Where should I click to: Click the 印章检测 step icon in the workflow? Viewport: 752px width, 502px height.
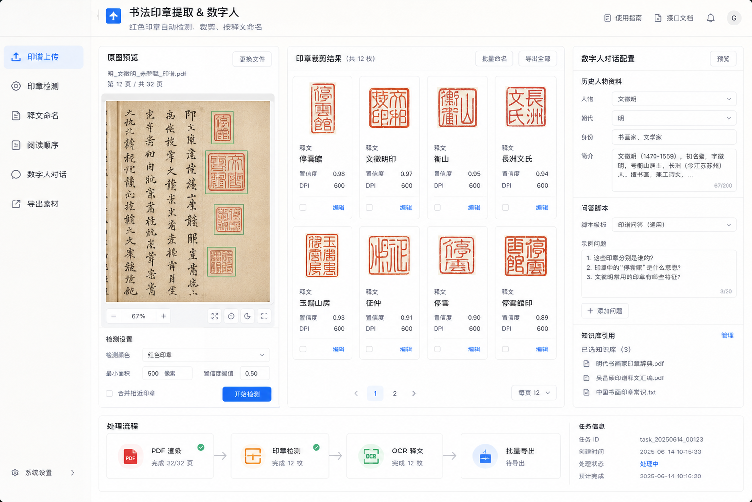pyautogui.click(x=253, y=456)
